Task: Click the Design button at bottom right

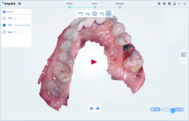Action: coord(166,109)
